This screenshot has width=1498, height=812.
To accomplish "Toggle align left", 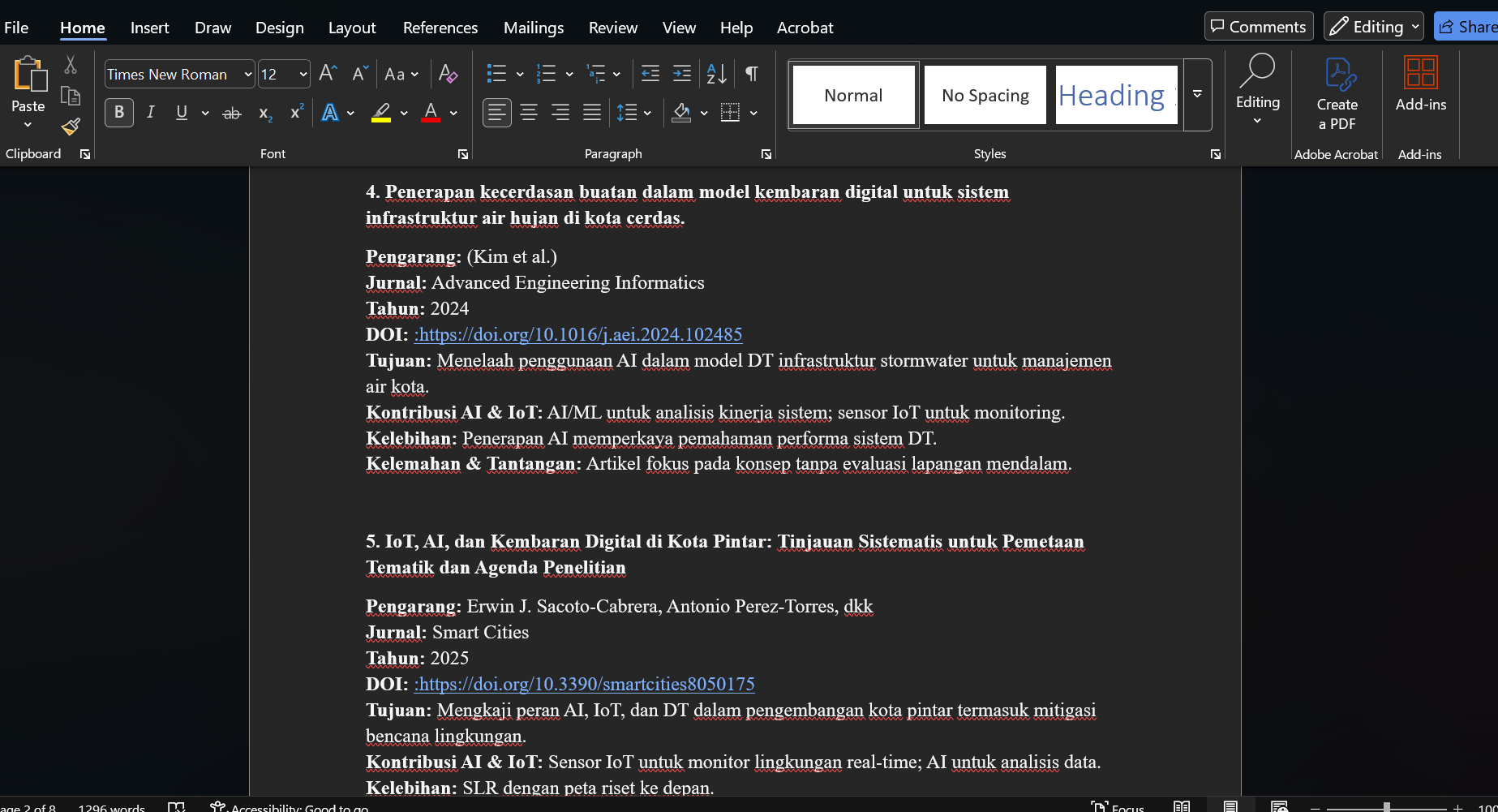I will tap(497, 113).
